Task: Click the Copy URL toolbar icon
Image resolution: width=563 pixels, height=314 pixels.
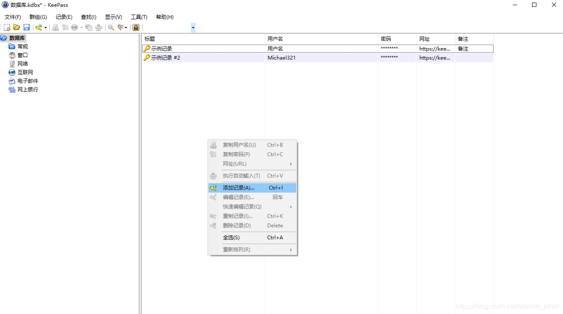Action: [x=89, y=27]
